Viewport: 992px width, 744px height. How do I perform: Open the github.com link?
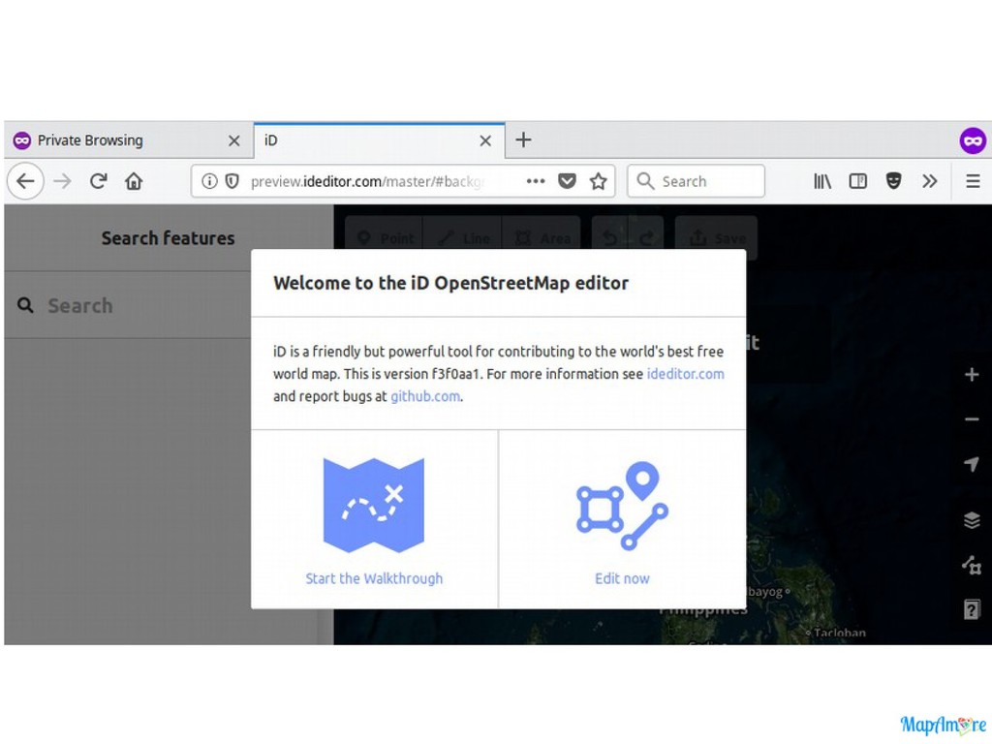(425, 396)
